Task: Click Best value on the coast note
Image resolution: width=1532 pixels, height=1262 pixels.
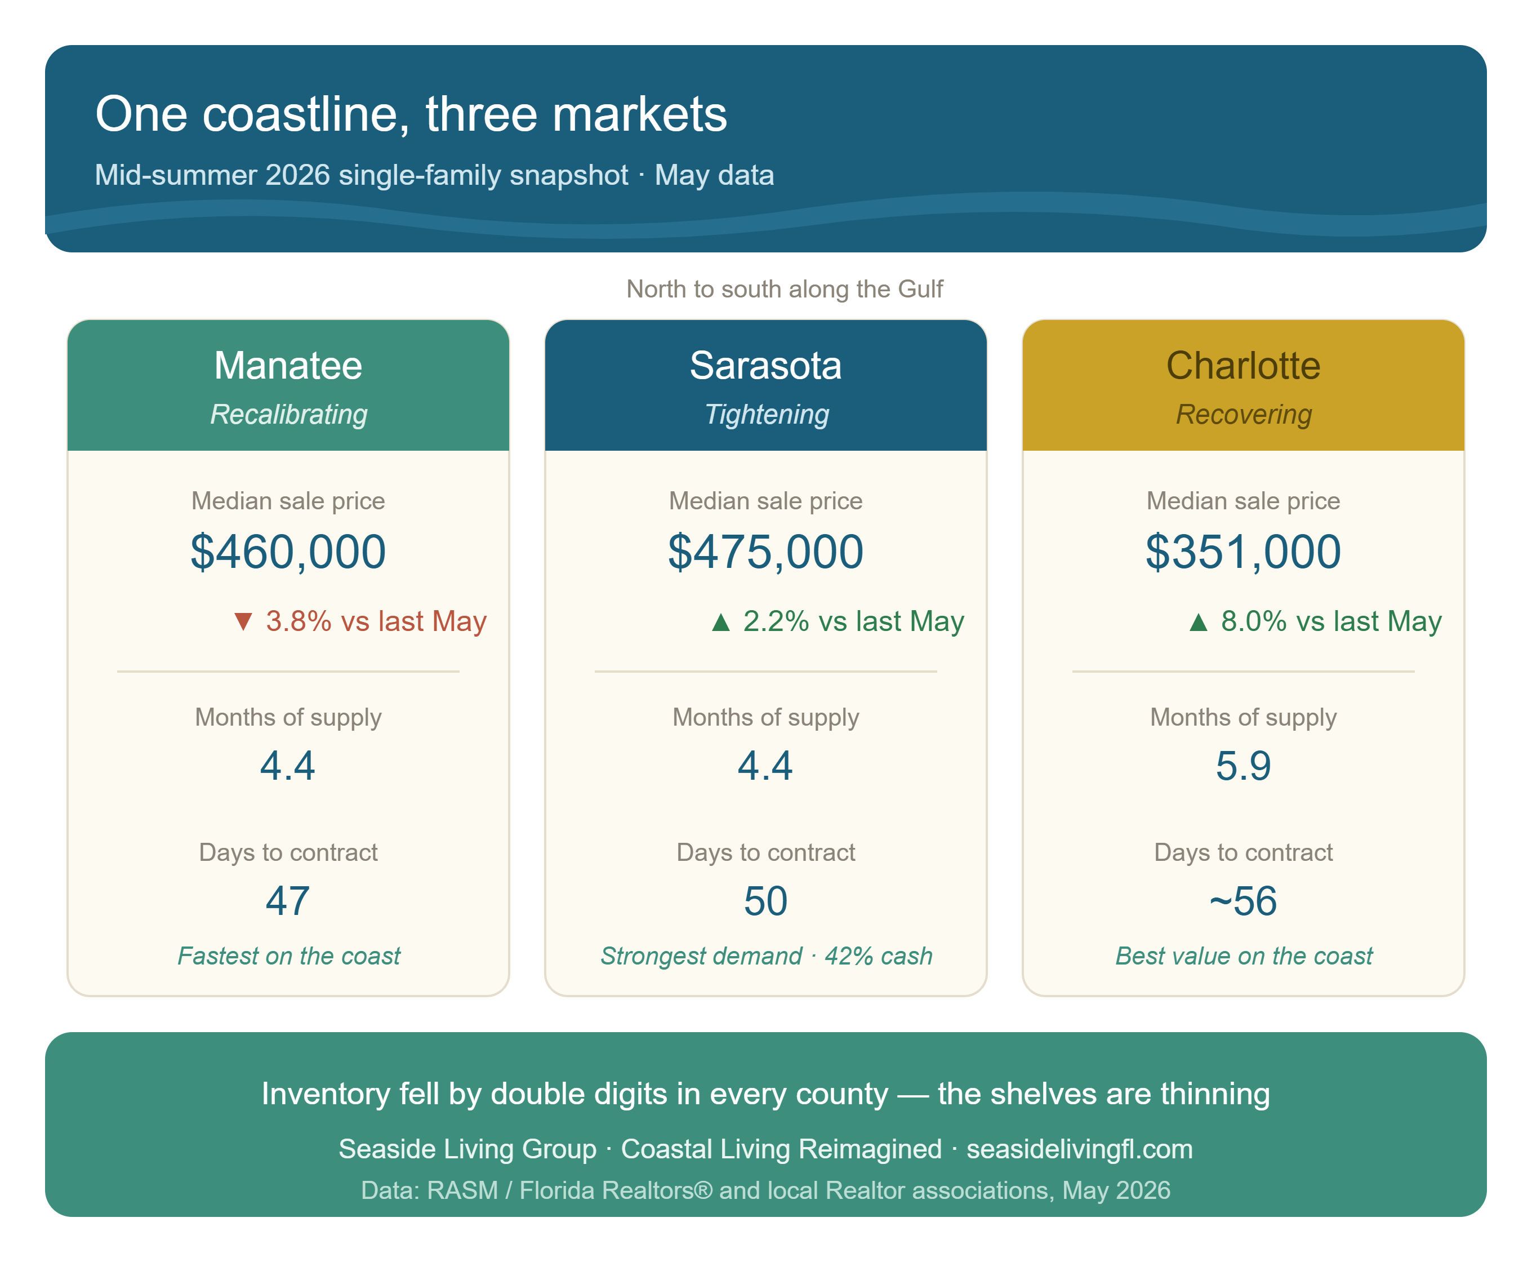Action: (1244, 956)
